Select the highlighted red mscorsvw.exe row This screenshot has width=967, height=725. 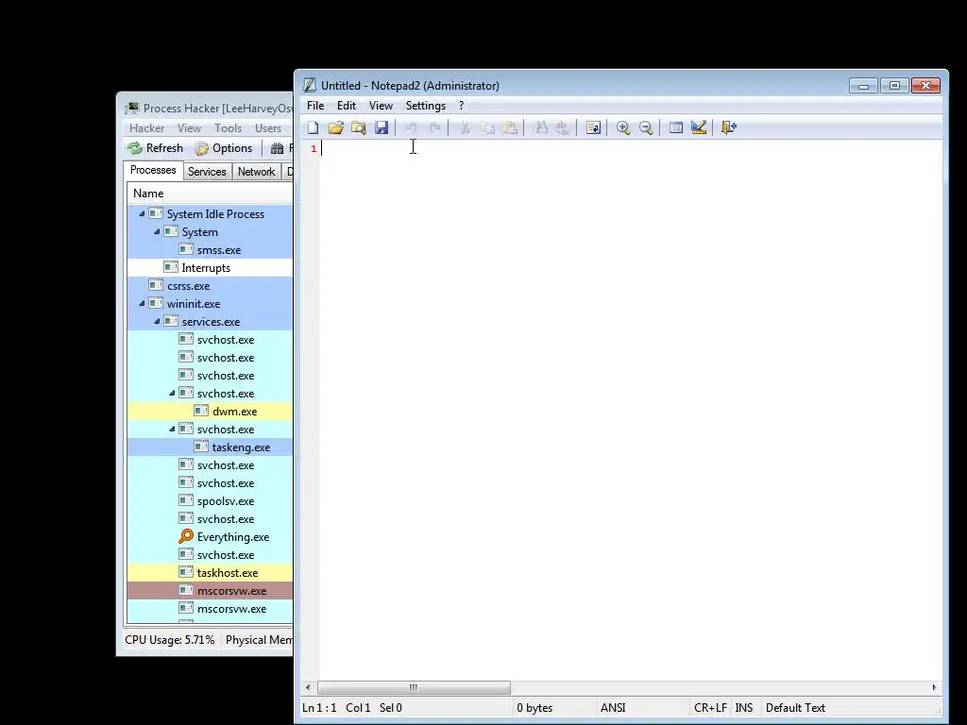210,591
